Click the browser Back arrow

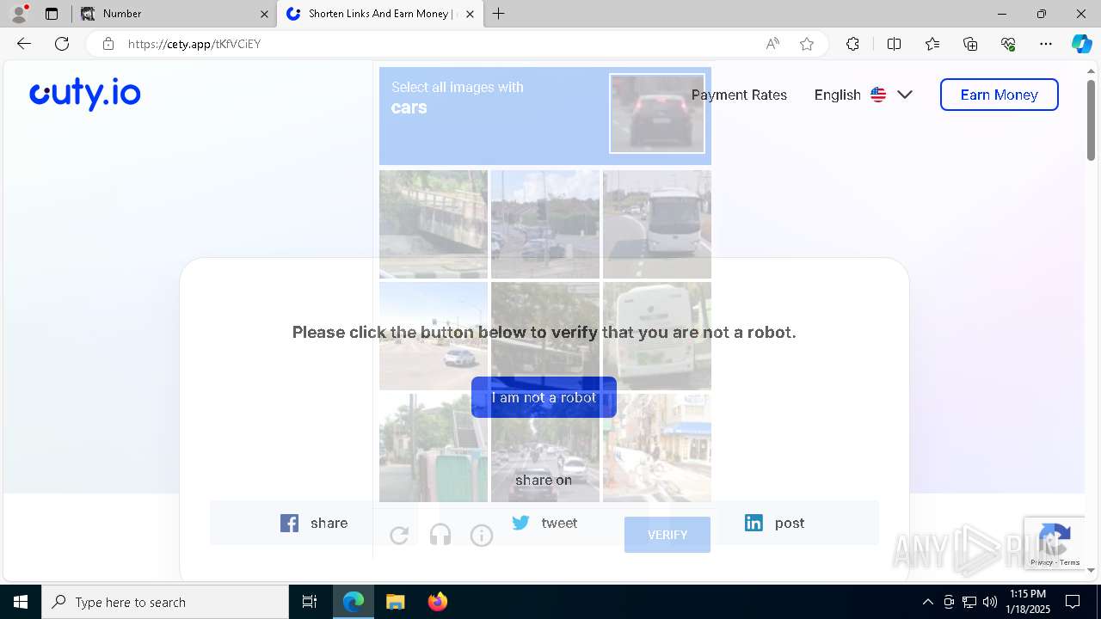(24, 44)
